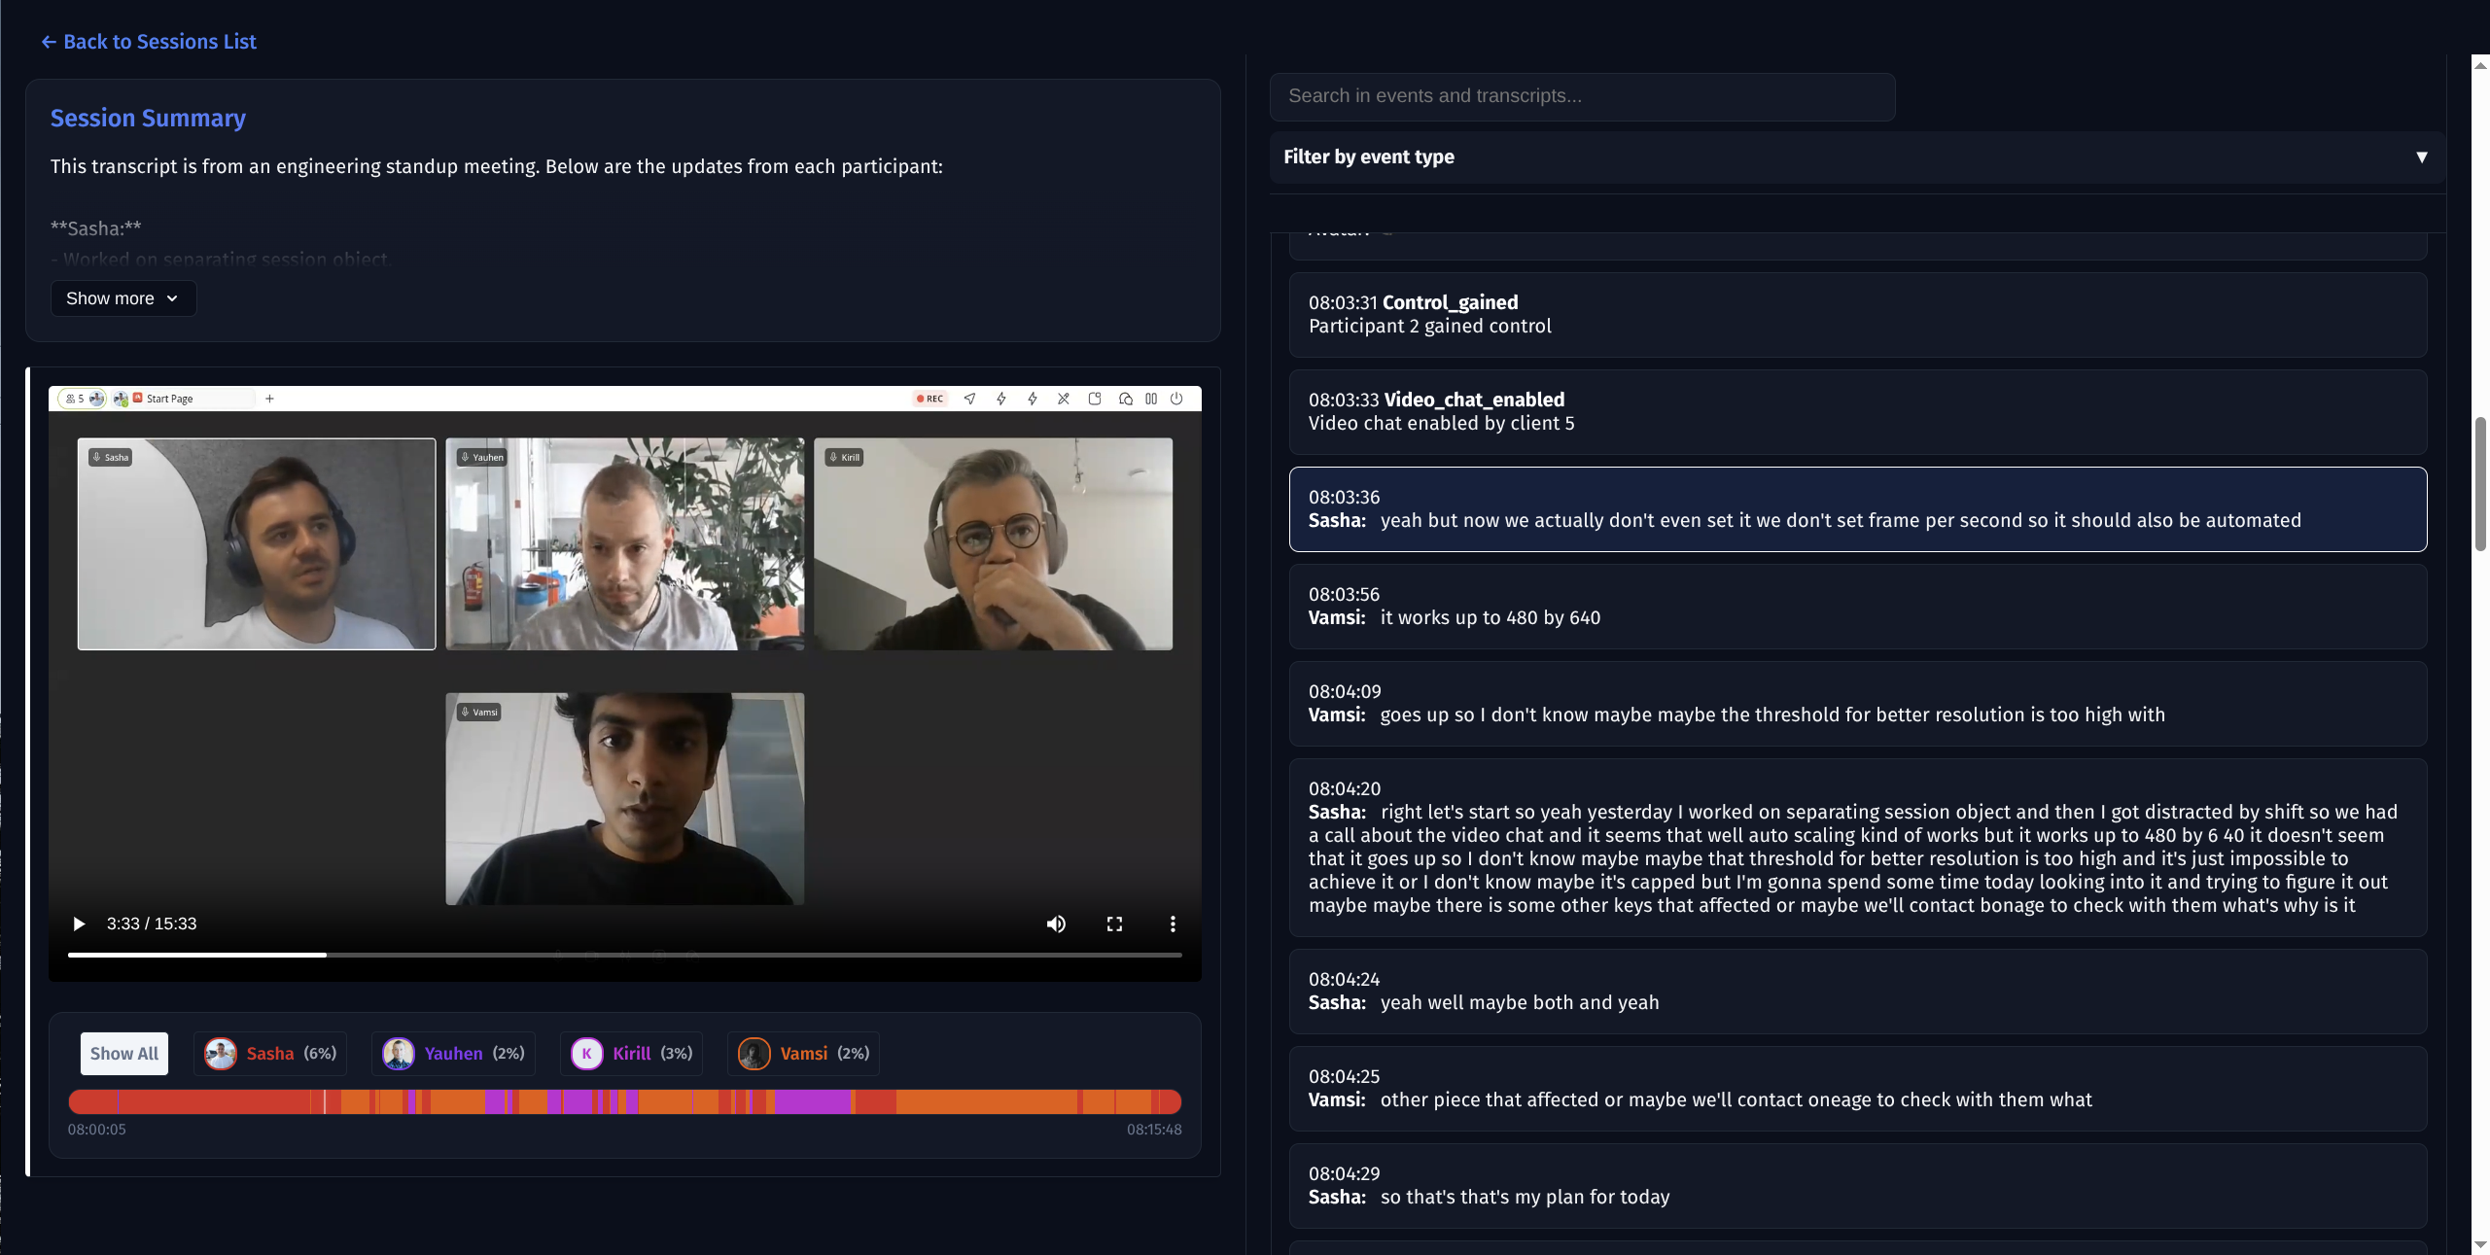Viewport: 2490px width, 1255px height.
Task: Click crossed tools icon in video toolbar
Action: [x=1064, y=399]
